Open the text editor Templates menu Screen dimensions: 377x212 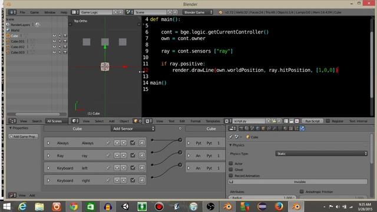[213, 121]
